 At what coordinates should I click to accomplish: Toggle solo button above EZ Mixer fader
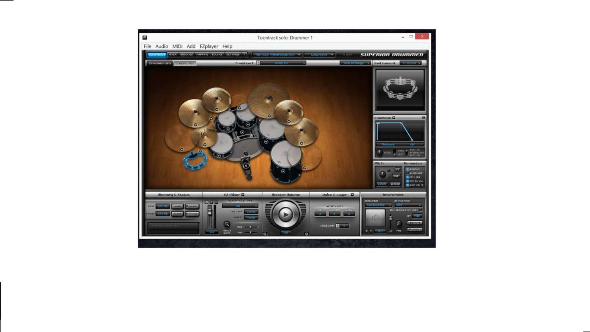pyautogui.click(x=211, y=202)
